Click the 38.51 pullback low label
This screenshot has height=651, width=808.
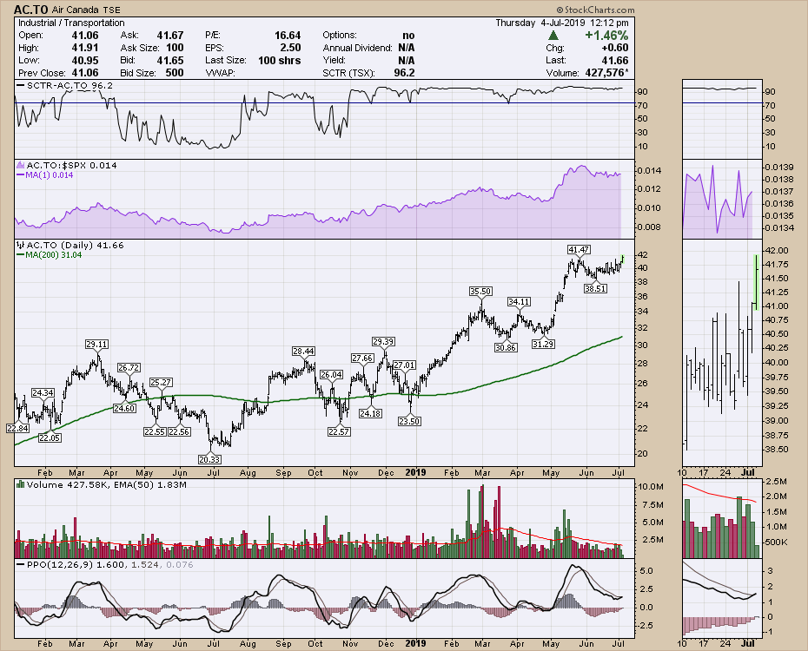click(x=595, y=289)
